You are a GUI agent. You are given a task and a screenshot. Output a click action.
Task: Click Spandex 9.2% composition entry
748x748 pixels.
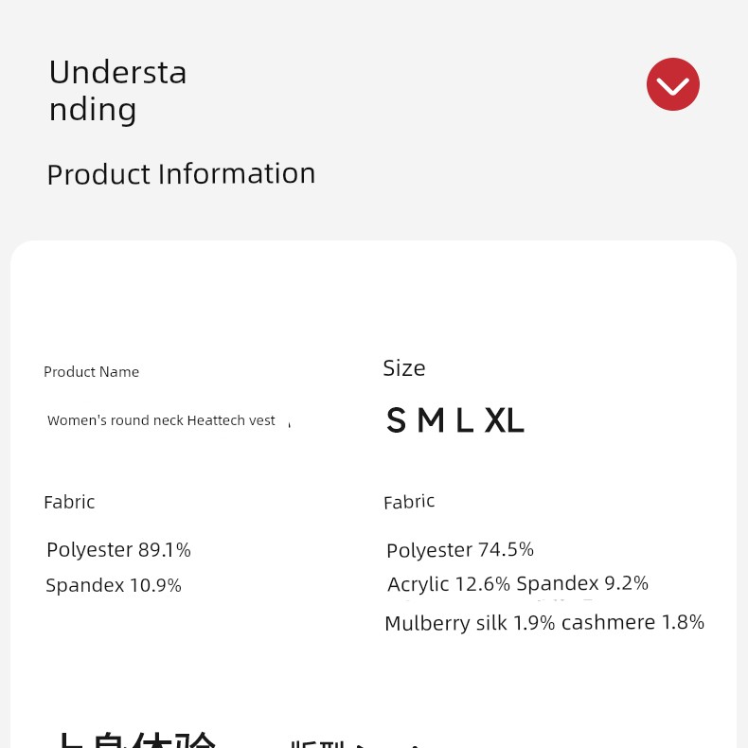coord(582,583)
